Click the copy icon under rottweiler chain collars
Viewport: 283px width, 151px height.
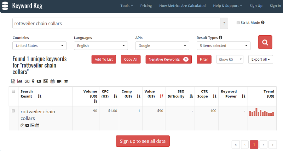tap(22, 125)
